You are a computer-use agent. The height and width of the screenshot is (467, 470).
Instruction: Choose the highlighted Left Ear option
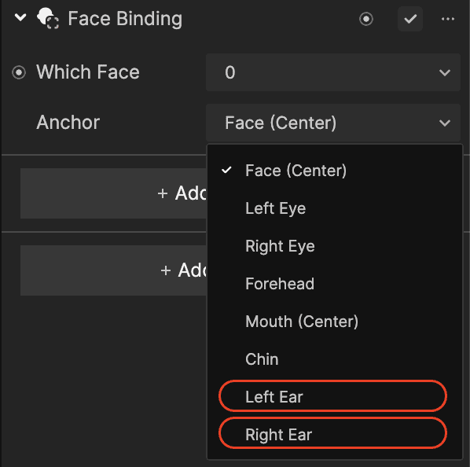pyautogui.click(x=332, y=396)
